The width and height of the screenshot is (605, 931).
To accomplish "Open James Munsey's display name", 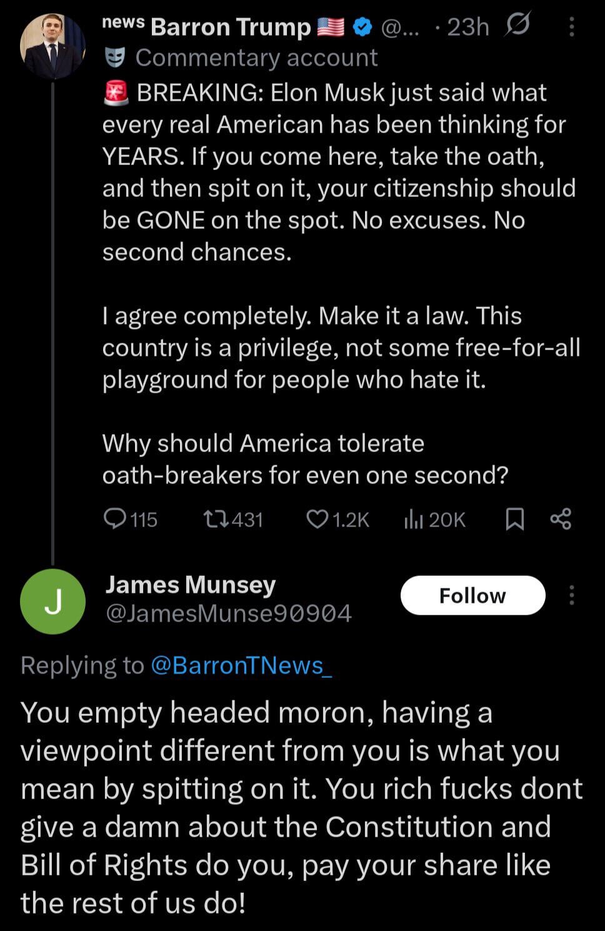I will point(191,585).
